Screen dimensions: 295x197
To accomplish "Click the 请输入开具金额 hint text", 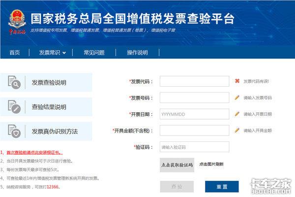I will pyautogui.click(x=258, y=131).
